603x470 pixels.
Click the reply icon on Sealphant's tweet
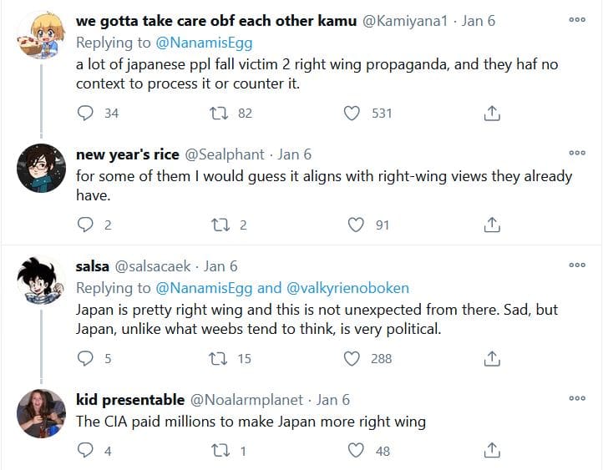click(x=86, y=225)
